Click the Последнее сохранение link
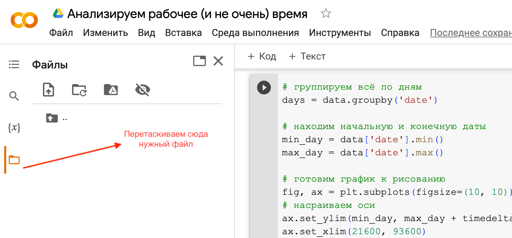 (x=471, y=33)
